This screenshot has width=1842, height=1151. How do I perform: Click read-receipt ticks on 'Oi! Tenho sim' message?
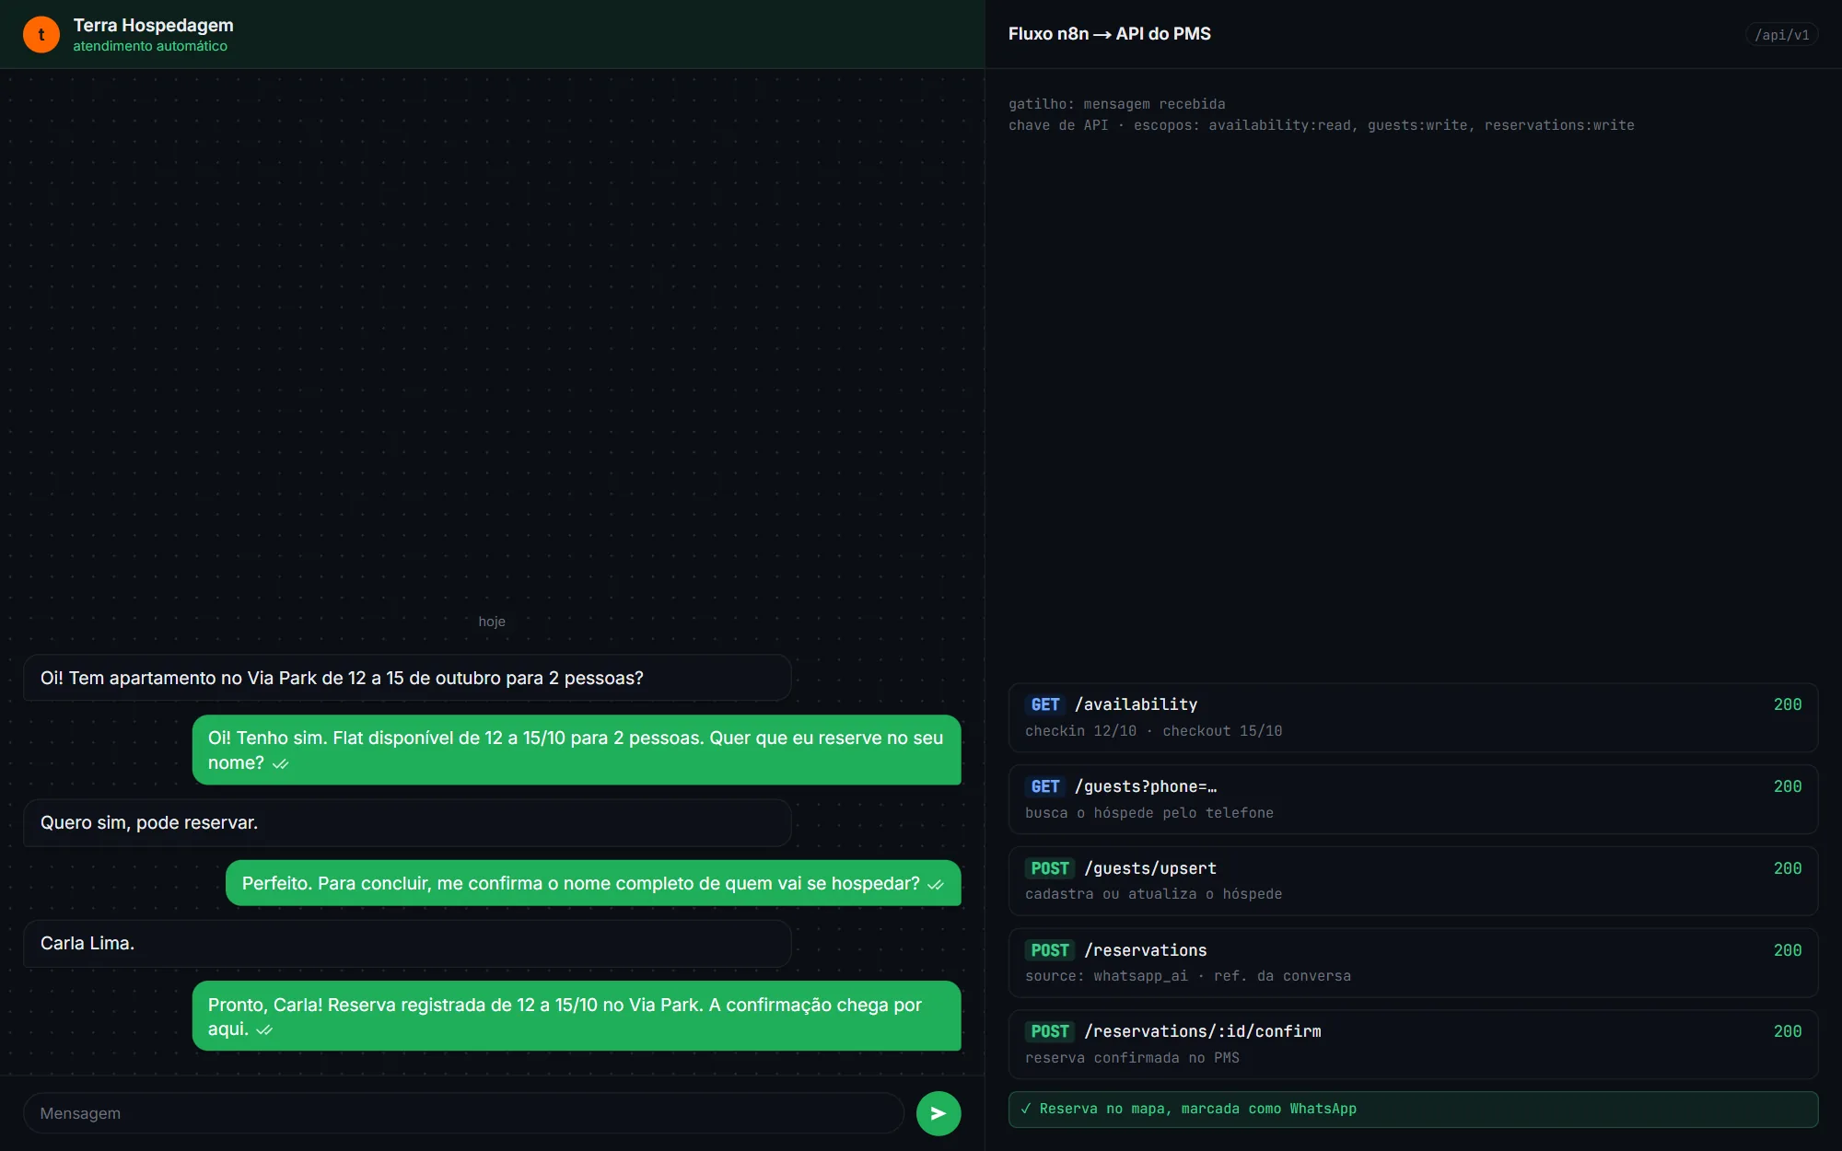pos(281,764)
